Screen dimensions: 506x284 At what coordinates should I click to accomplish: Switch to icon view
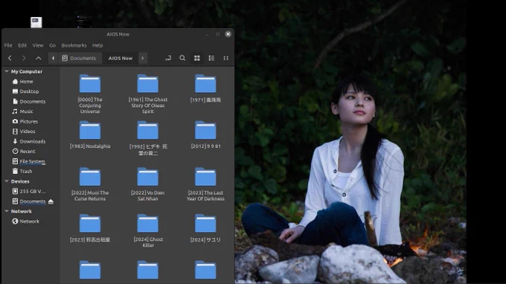point(197,58)
